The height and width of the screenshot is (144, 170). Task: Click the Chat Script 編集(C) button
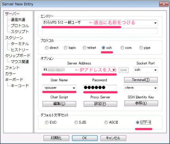tap(59, 104)
